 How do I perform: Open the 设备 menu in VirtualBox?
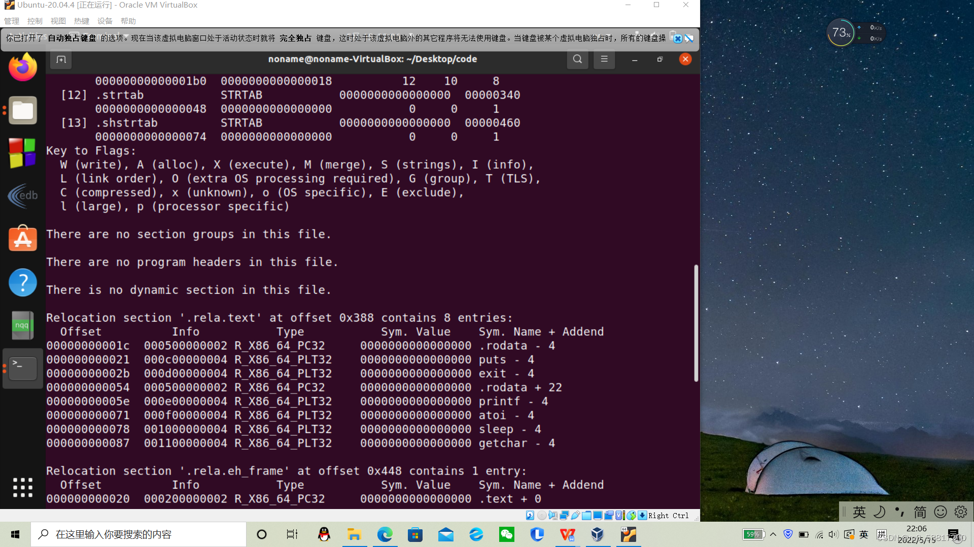tap(105, 21)
